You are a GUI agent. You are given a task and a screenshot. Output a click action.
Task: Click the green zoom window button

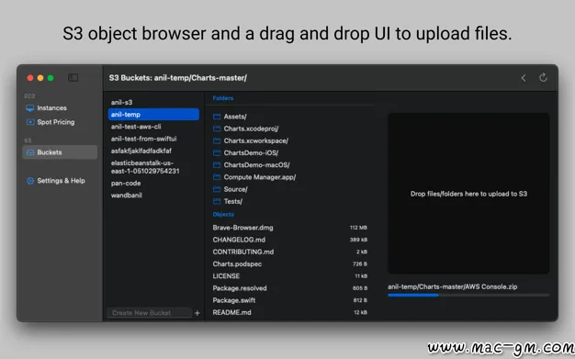coord(51,78)
